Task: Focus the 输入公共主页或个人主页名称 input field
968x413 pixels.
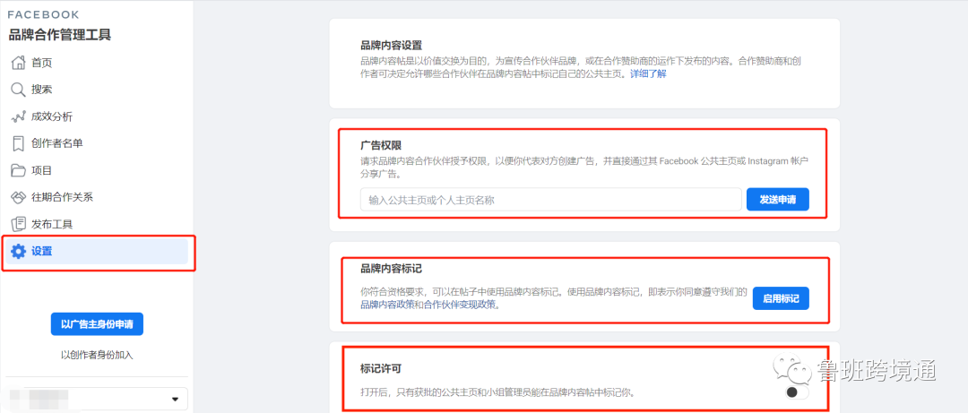Action: (550, 200)
